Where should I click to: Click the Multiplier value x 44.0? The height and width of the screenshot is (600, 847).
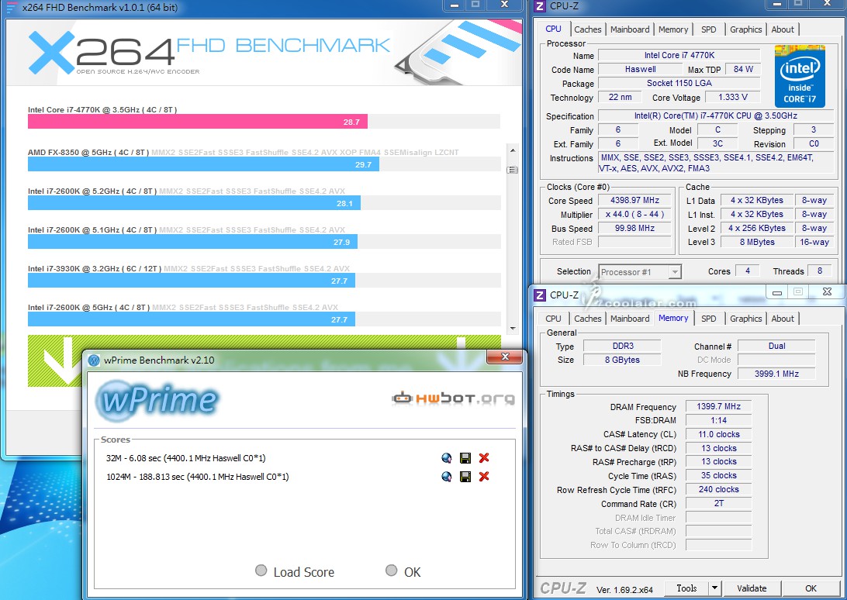634,215
